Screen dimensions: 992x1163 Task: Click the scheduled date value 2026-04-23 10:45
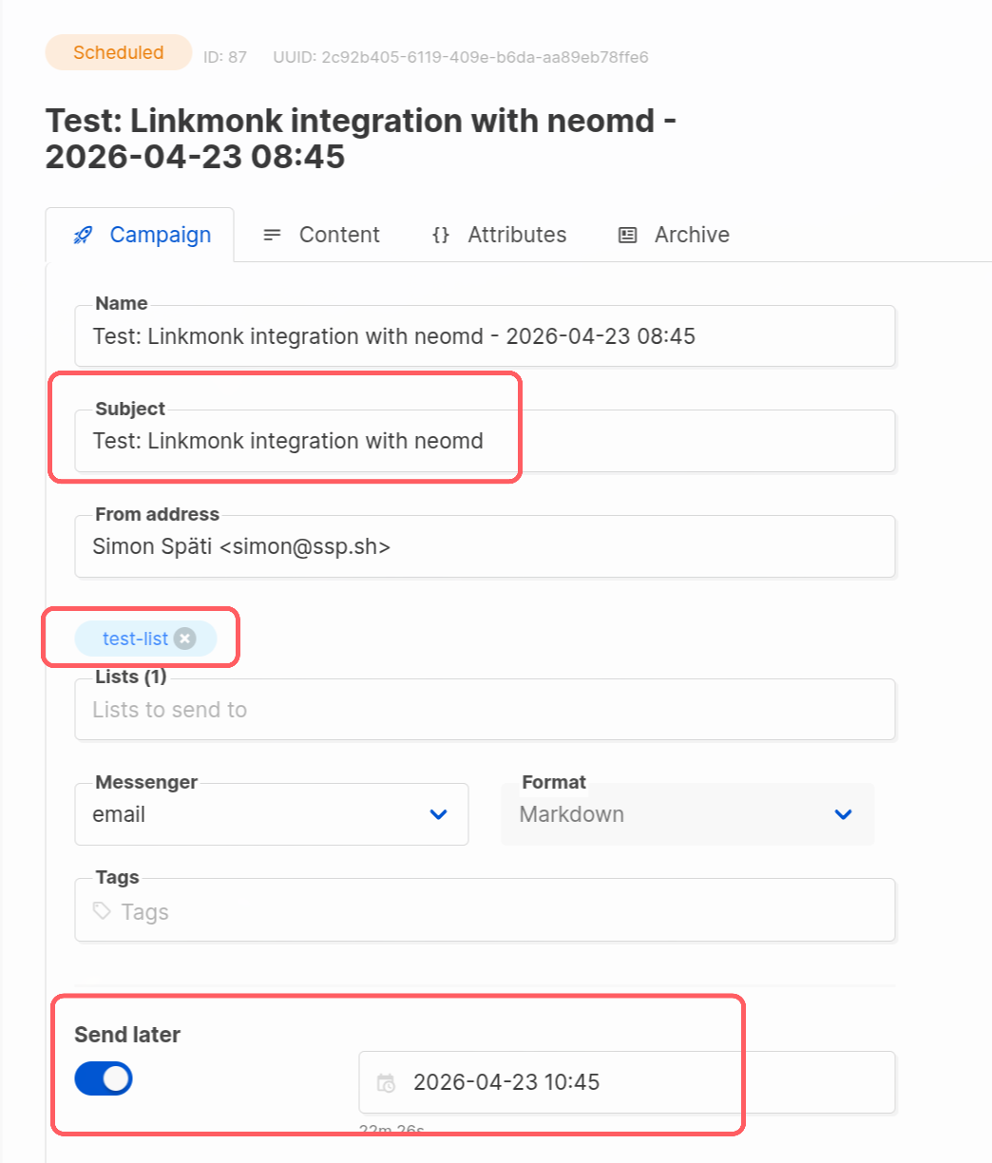[506, 1082]
